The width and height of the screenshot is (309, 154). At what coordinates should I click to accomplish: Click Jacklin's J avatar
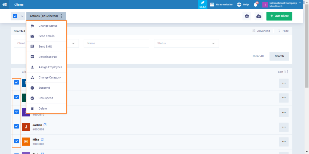tap(26, 127)
